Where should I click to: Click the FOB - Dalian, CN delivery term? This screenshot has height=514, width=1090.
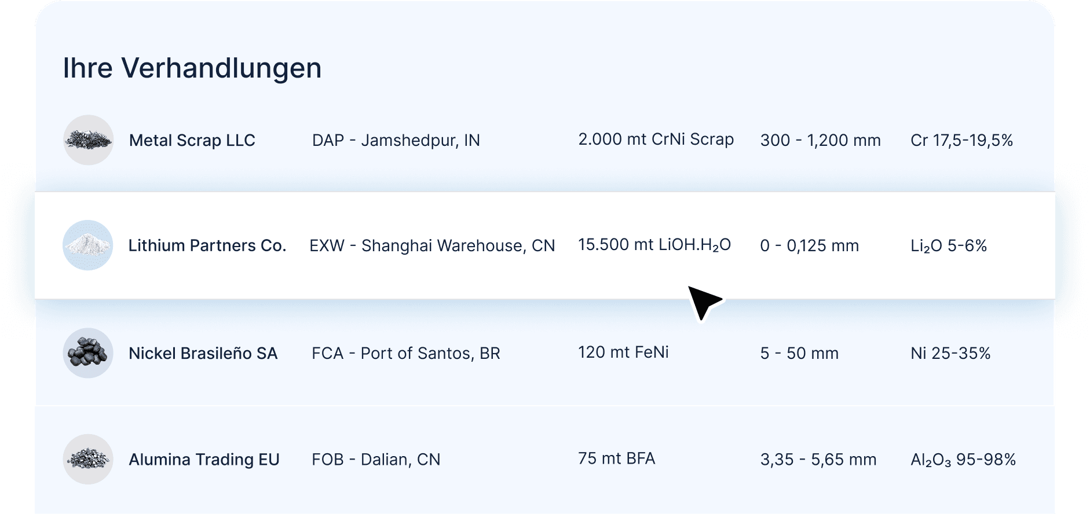[x=376, y=460]
